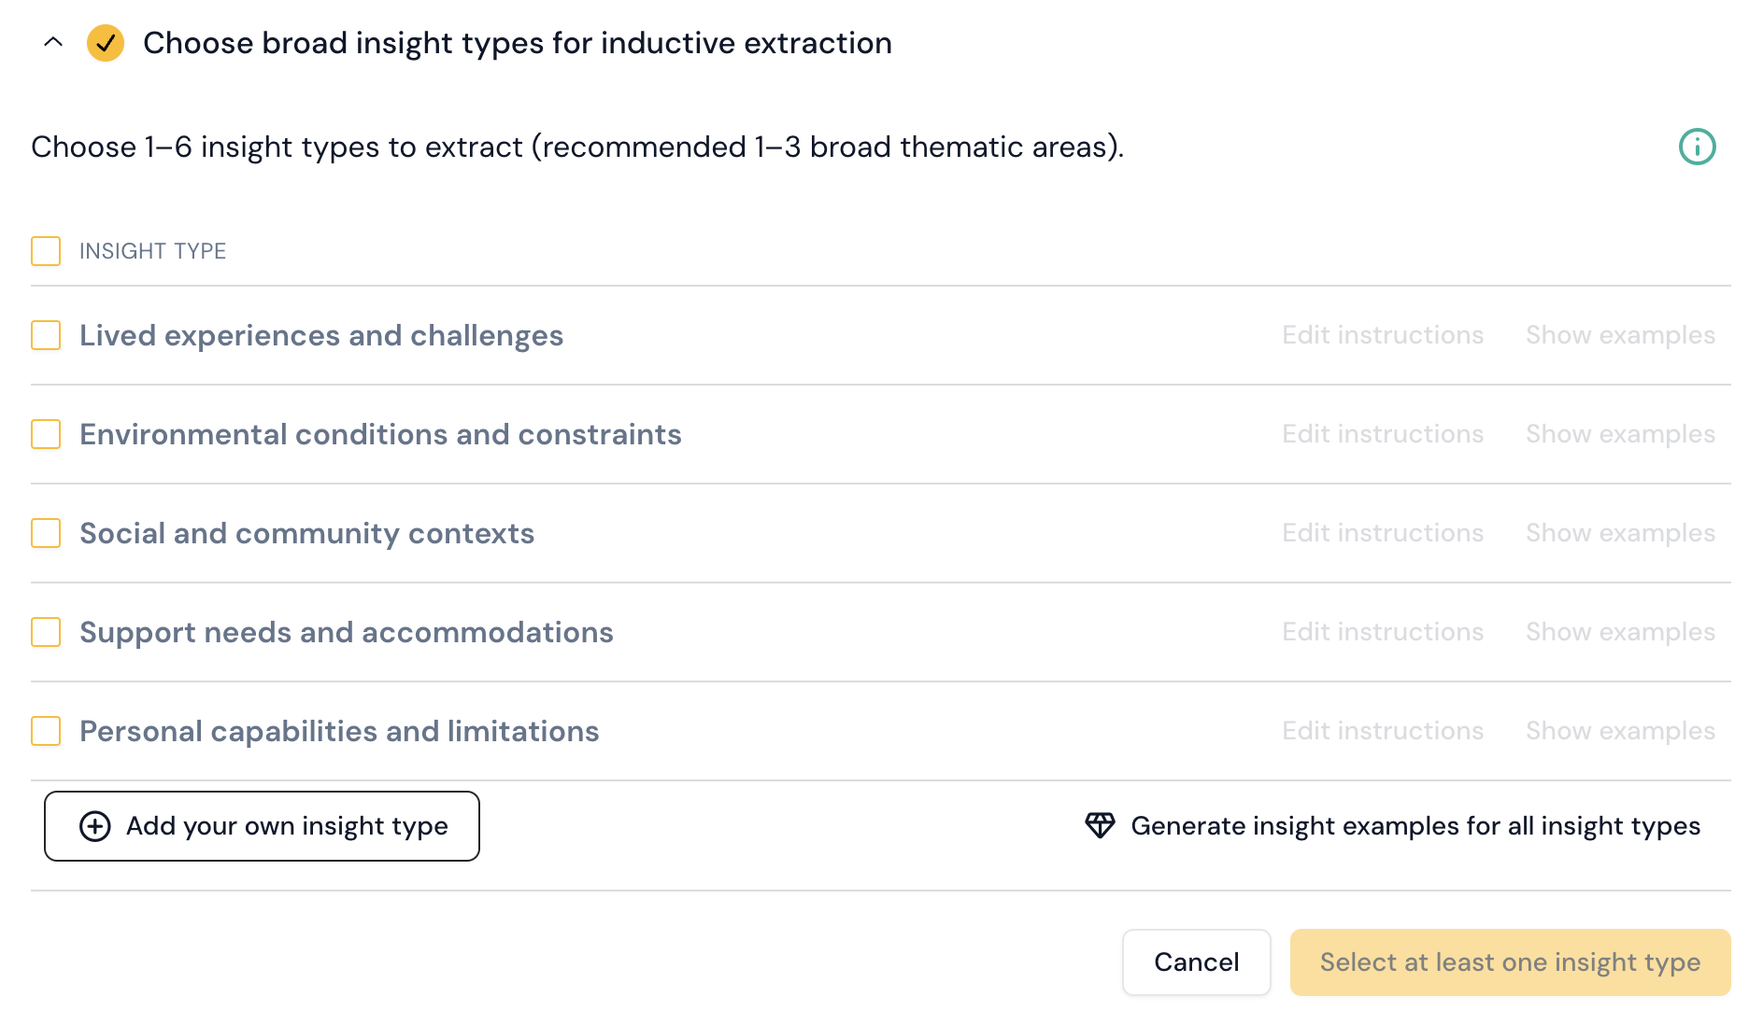
Task: Edit instructions for Social and community contexts
Action: [1382, 533]
